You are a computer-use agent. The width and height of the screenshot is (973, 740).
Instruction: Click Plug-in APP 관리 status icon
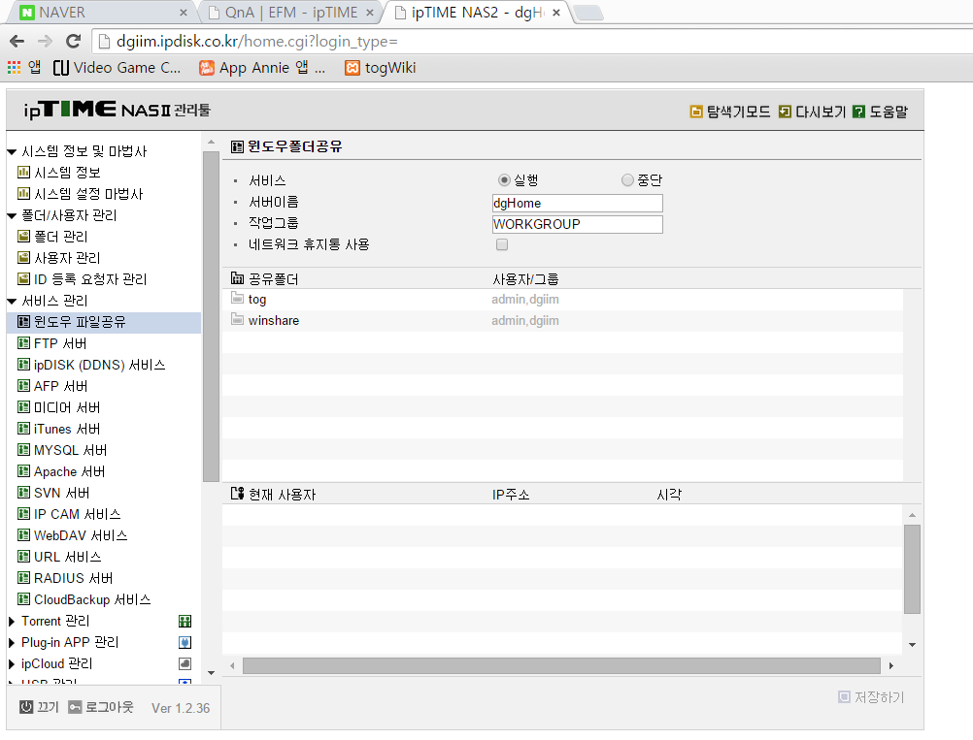[x=185, y=642]
